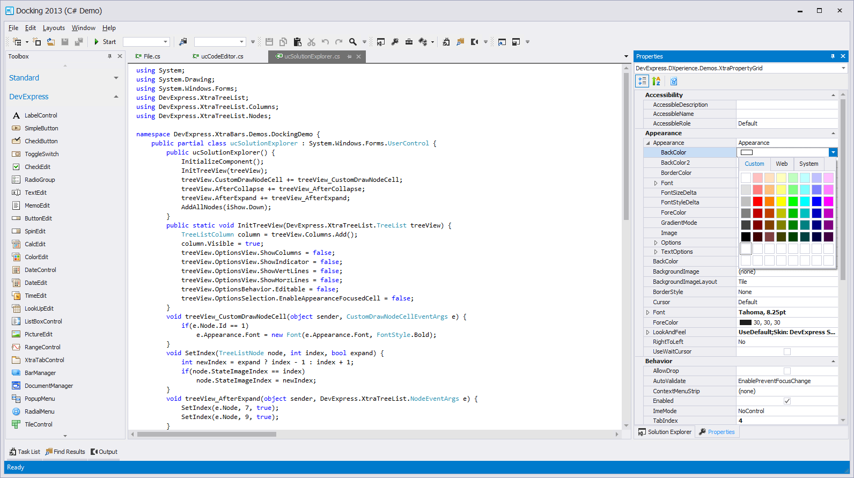This screenshot has height=478, width=854.
Task: Click the Paste icon in toolbar
Action: tap(297, 42)
